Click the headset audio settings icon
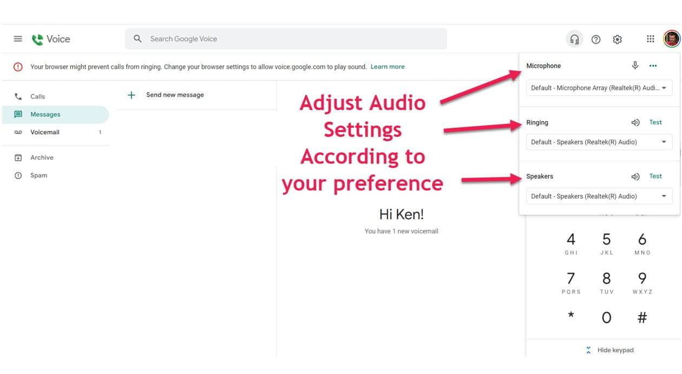 (574, 40)
